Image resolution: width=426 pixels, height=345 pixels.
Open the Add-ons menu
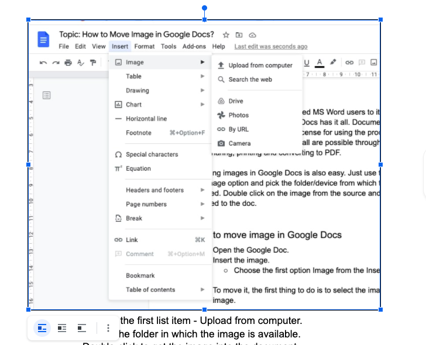click(x=194, y=46)
